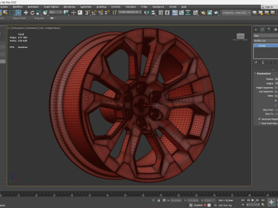Toggle the Real-World Map Size checkbox
This screenshot has width=278, height=208.
[x=259, y=123]
